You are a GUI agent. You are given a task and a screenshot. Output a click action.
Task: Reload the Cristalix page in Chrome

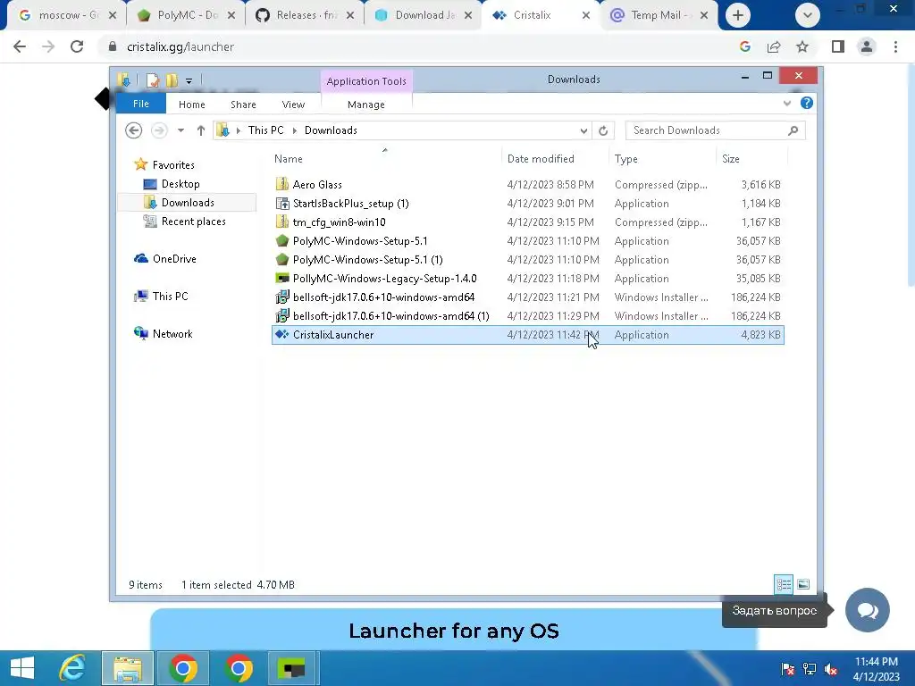click(x=77, y=46)
